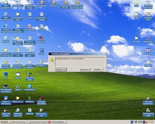This screenshot has width=155, height=124.
Task: Select the рефы folder icon
Action: coord(136,16)
